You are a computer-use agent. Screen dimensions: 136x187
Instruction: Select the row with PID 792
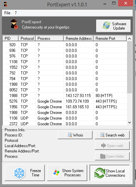[x=65, y=73]
